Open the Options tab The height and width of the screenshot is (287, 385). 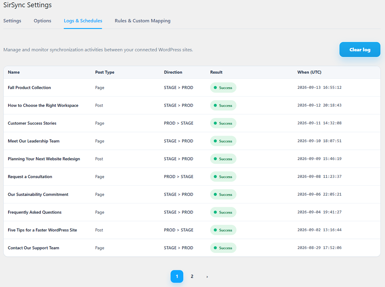click(x=42, y=21)
